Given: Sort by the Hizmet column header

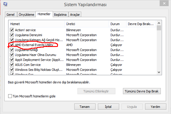Looking at the screenshot, I should (36, 24).
